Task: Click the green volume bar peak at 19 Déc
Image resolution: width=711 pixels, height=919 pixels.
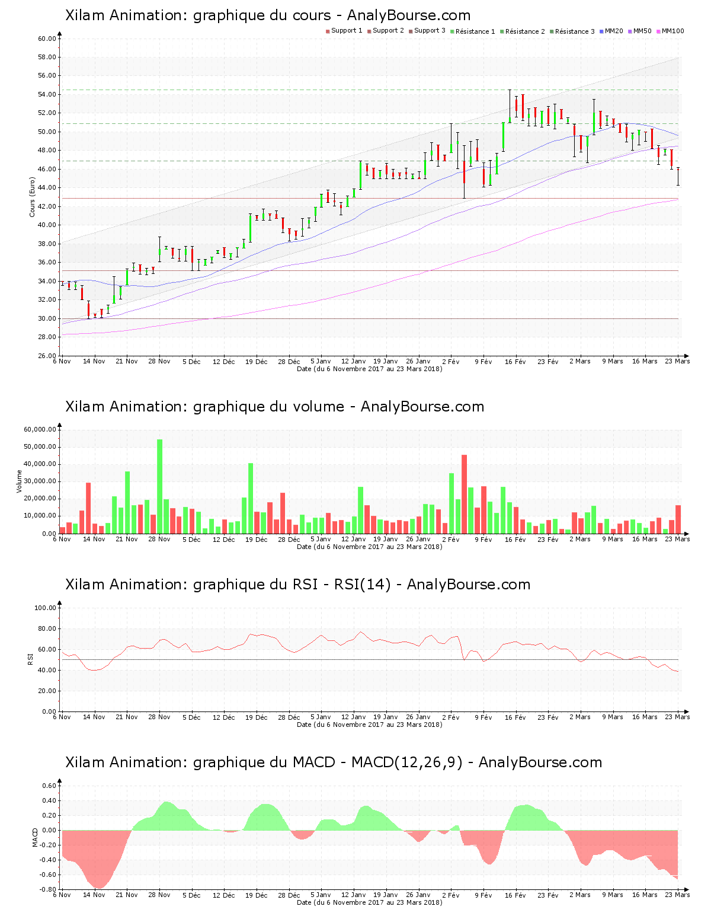Action: coord(251,498)
